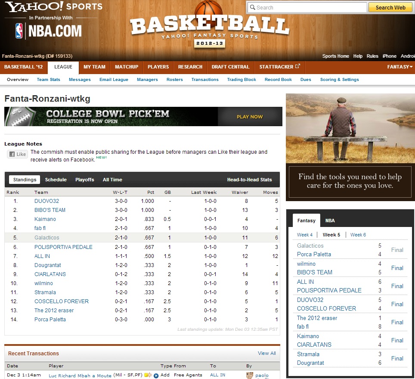This screenshot has width=415, height=379.
Task: Expand the FANTASY dropdown menu
Action: click(400, 67)
